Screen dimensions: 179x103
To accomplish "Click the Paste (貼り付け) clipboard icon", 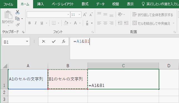I will (x=8, y=15).
